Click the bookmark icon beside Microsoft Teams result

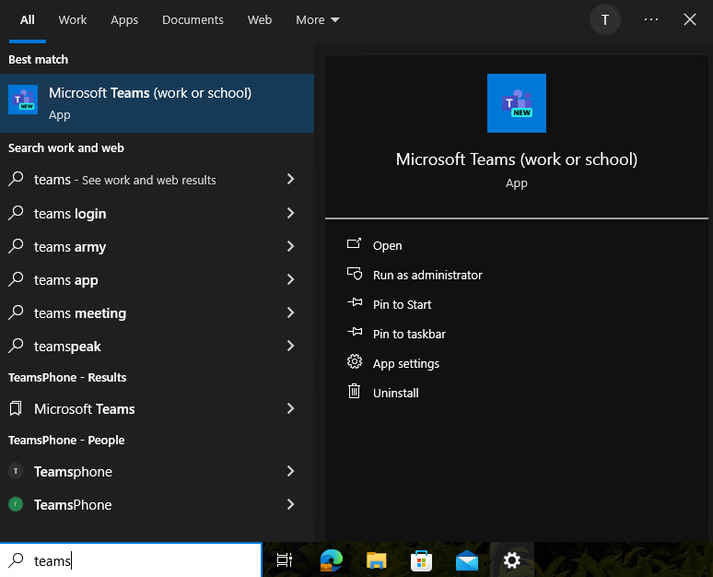[16, 408]
